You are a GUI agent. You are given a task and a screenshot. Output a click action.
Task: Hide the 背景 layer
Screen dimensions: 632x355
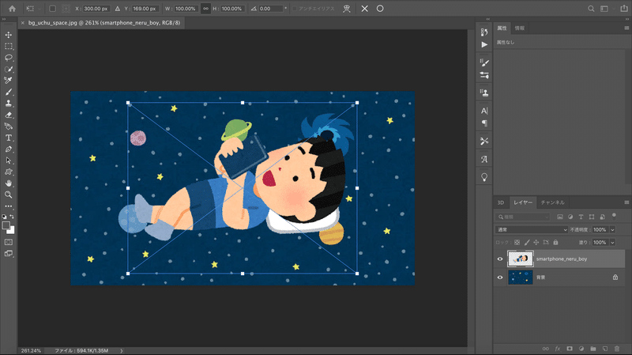[500, 278]
